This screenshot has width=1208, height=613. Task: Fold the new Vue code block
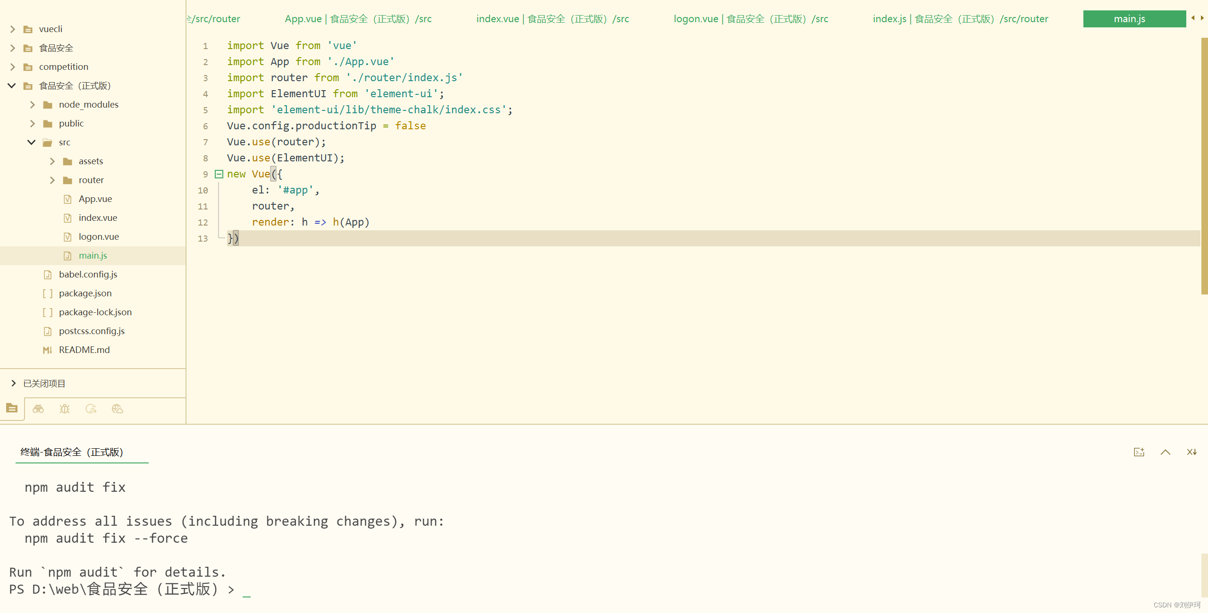(x=219, y=174)
